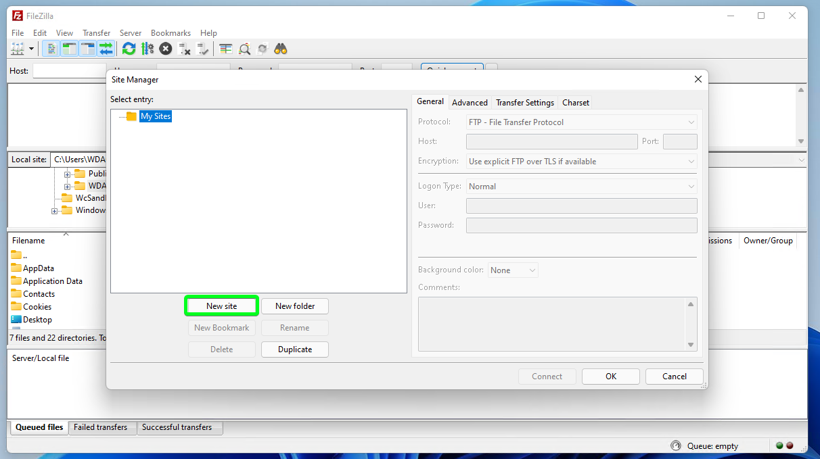This screenshot has height=459, width=820.
Task: Select My Sites tree entry
Action: [156, 116]
